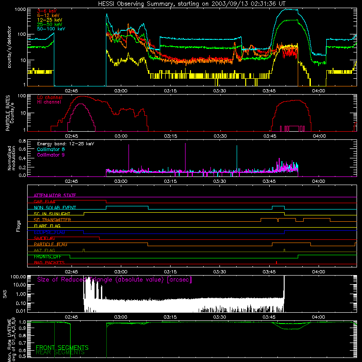Click the "0.4" value on modulation axis
Image resolution: width=362 pixels, height=362 pixels.
click(x=22, y=158)
